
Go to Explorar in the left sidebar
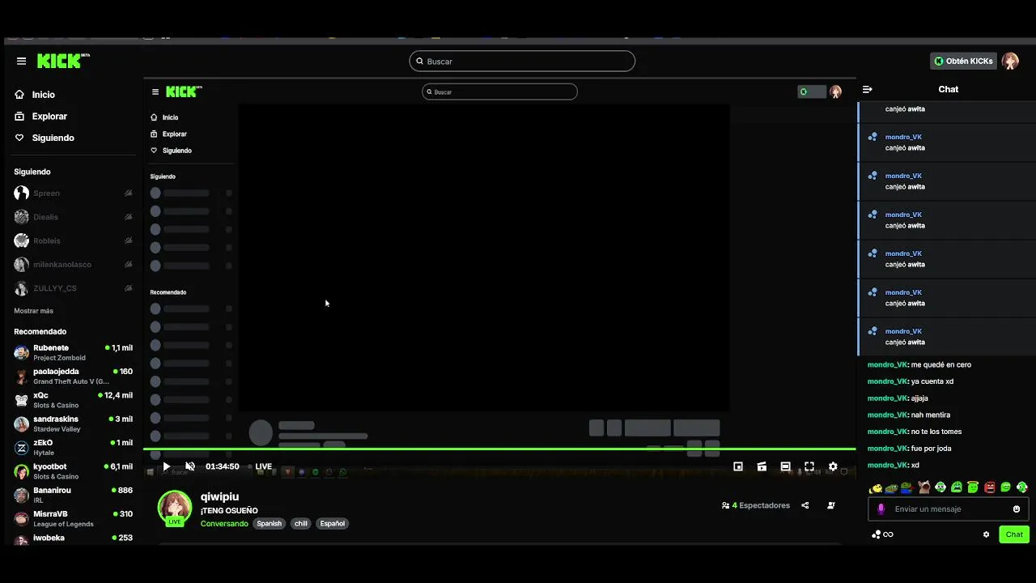pos(49,116)
